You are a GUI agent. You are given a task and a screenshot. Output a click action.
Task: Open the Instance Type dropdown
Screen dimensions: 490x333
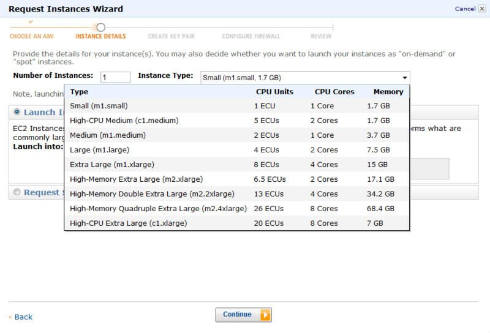click(x=305, y=78)
